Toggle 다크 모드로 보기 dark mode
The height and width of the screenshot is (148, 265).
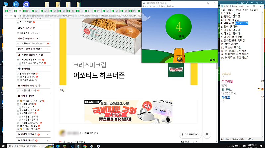(190, 134)
